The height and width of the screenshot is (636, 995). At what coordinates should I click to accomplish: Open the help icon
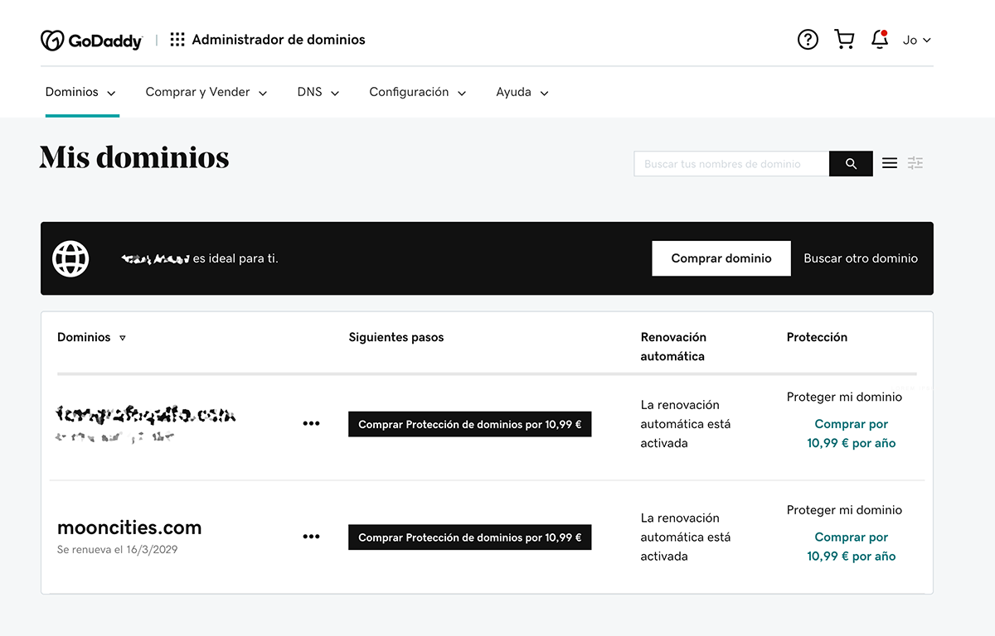click(808, 39)
